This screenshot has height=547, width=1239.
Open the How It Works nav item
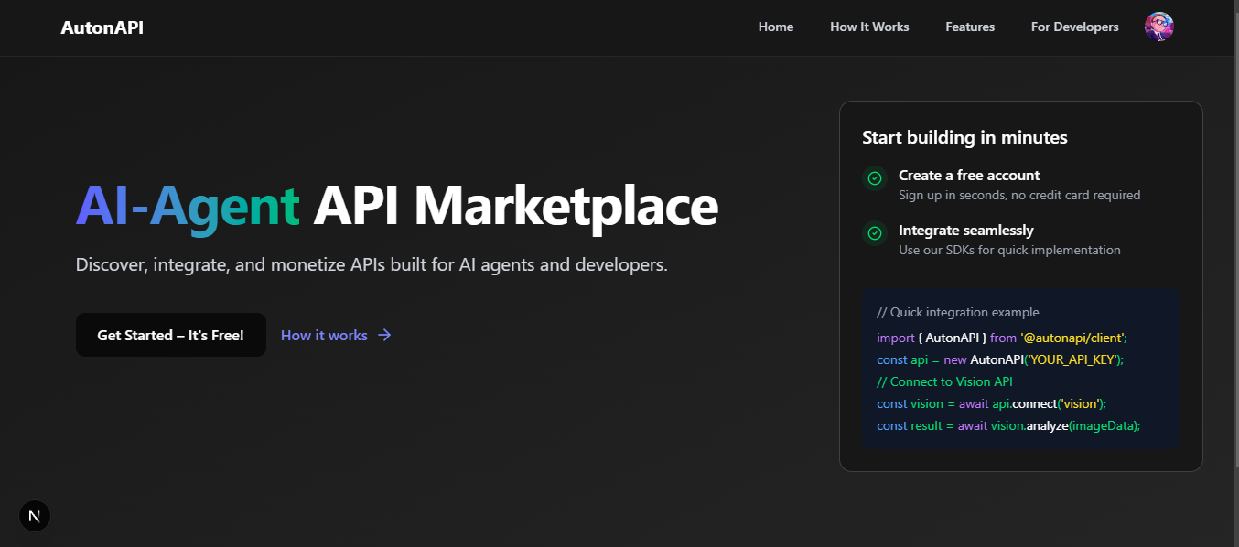[x=868, y=27]
